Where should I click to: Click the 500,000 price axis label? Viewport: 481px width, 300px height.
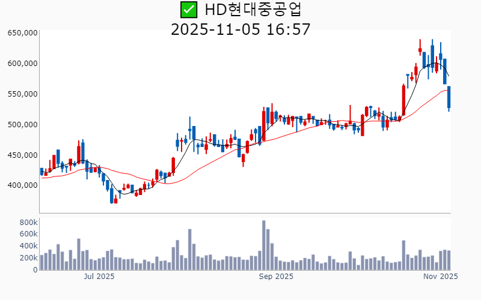tap(22, 125)
